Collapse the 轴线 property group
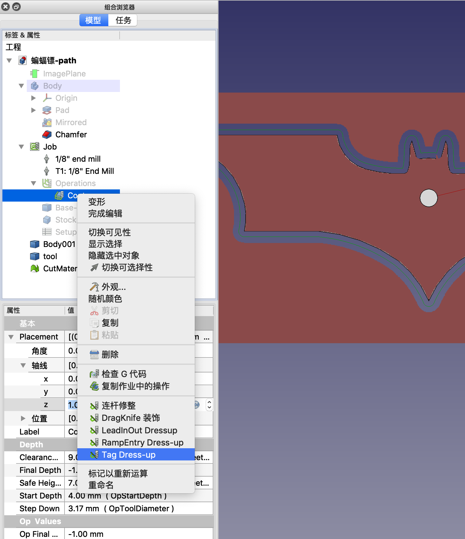The image size is (465, 539). pos(23,365)
